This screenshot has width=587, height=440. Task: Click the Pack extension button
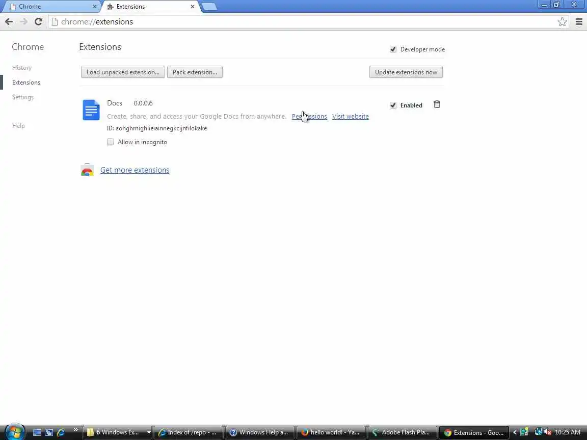pos(195,72)
